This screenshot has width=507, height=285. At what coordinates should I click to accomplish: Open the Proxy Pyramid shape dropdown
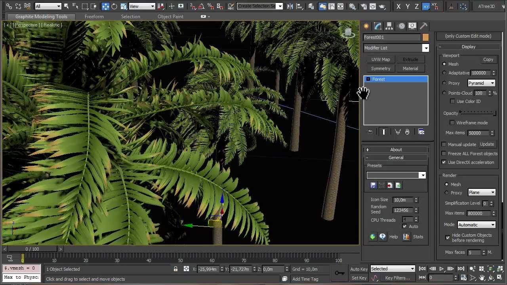click(481, 83)
